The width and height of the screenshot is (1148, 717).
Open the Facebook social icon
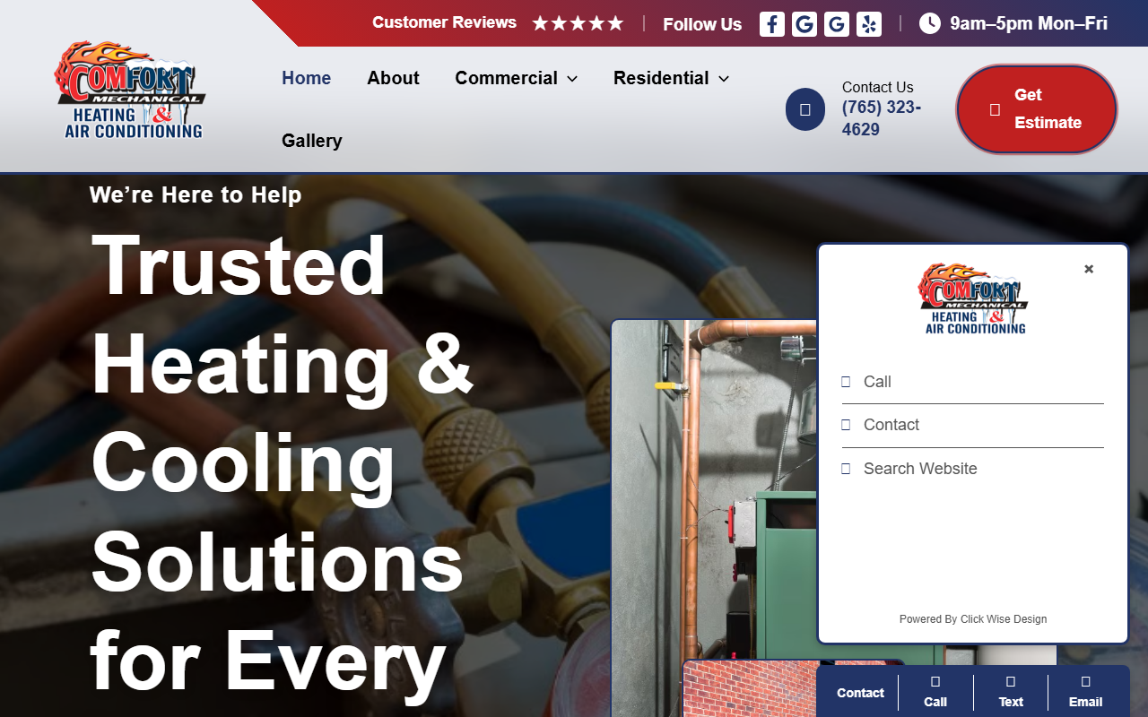pos(772,24)
